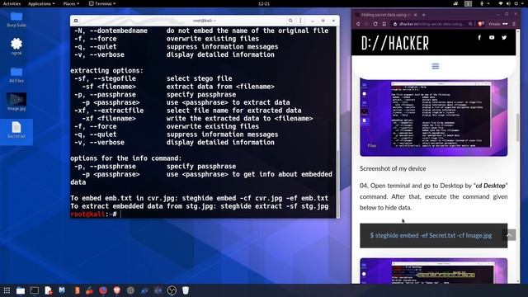Open the browser main menu
Image resolution: width=528 pixels, height=297 pixels.
coord(514,24)
